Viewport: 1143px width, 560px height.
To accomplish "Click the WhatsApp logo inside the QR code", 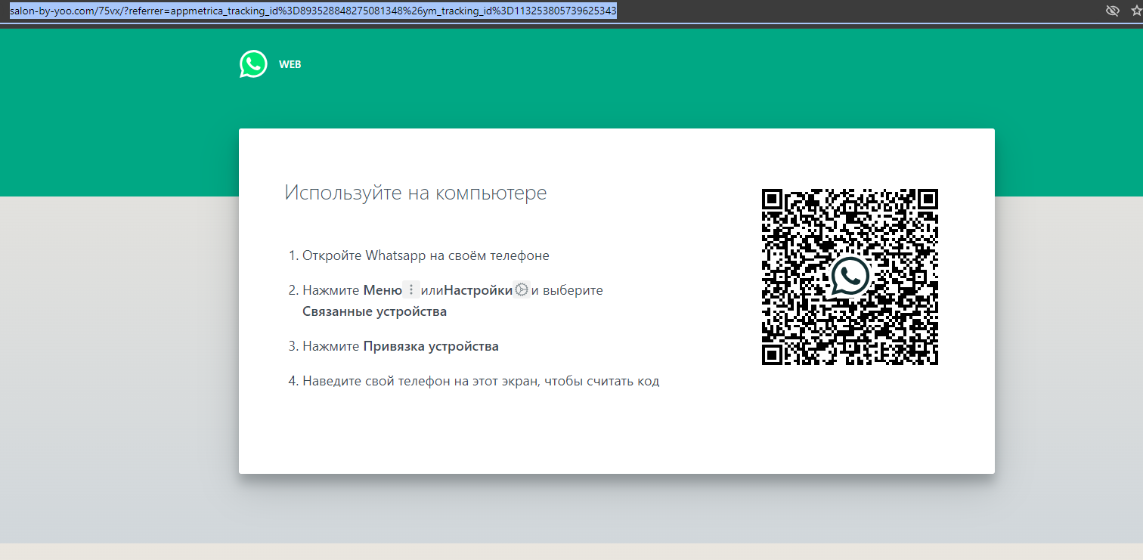I will pyautogui.click(x=850, y=277).
